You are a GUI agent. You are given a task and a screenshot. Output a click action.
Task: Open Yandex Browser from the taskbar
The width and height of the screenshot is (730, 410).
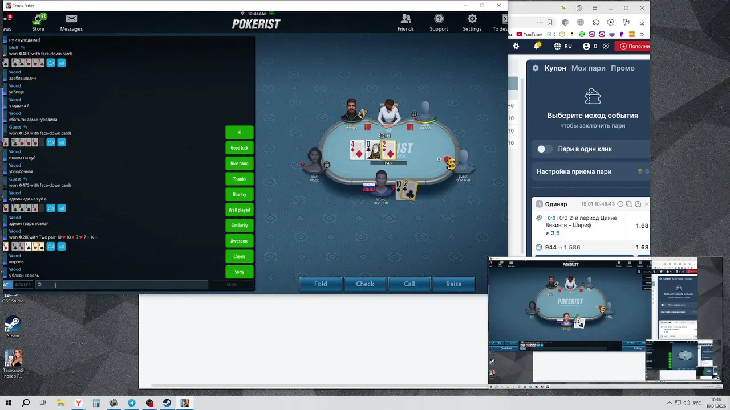tap(78, 403)
